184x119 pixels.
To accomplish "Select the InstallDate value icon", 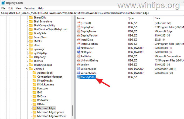I will coord(79,39).
